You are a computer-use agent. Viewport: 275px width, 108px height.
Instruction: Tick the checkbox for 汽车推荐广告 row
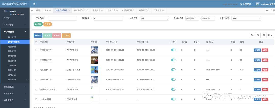(36, 60)
